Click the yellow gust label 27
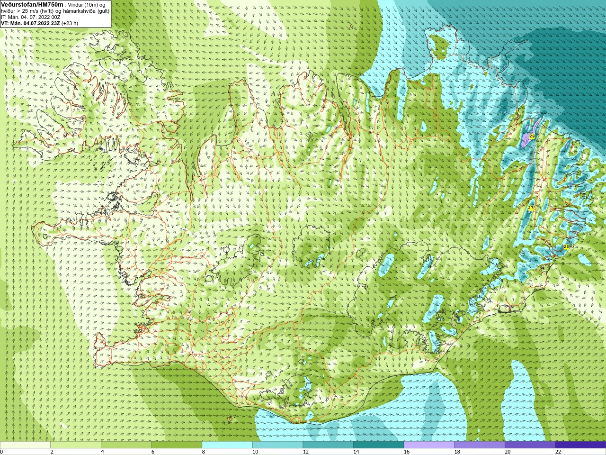 531,208
